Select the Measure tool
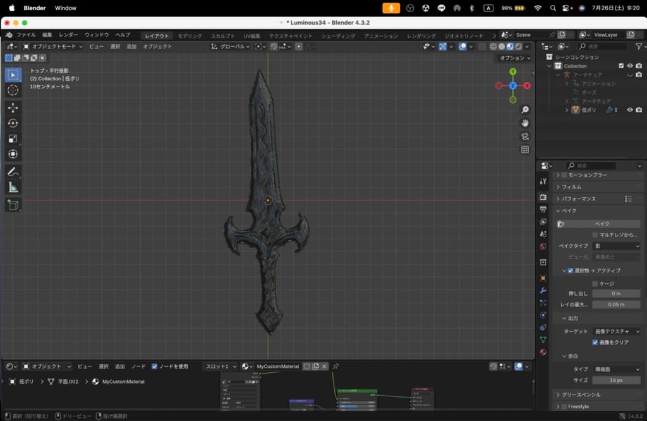 [x=13, y=188]
